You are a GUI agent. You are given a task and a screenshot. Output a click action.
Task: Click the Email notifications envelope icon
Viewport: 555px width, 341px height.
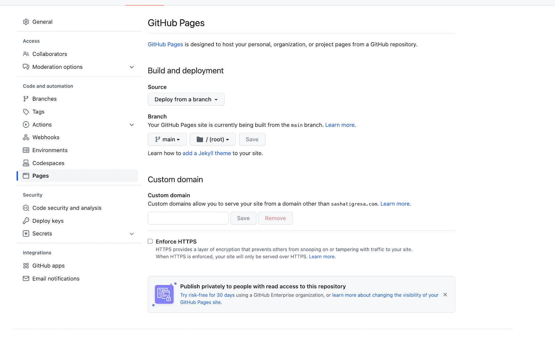pos(26,279)
